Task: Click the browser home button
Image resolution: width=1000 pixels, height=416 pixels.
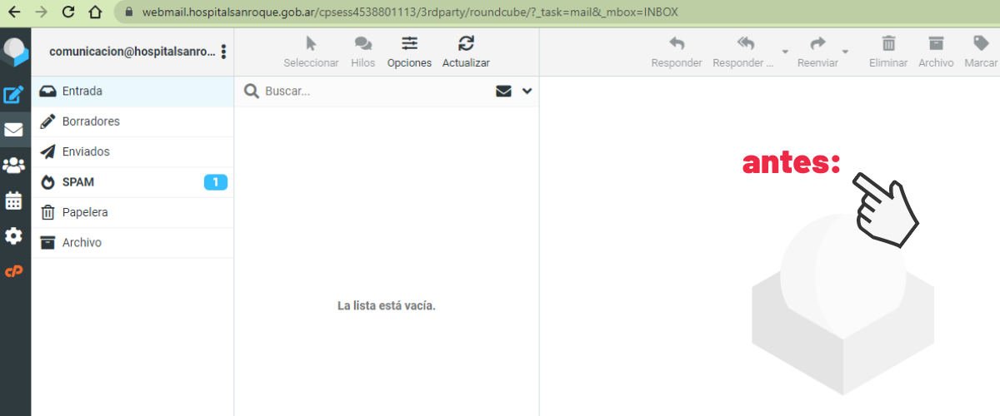Action: coord(95,12)
